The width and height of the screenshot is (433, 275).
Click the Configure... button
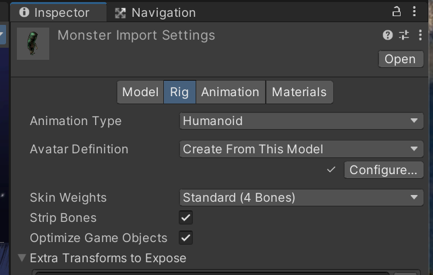[384, 170]
